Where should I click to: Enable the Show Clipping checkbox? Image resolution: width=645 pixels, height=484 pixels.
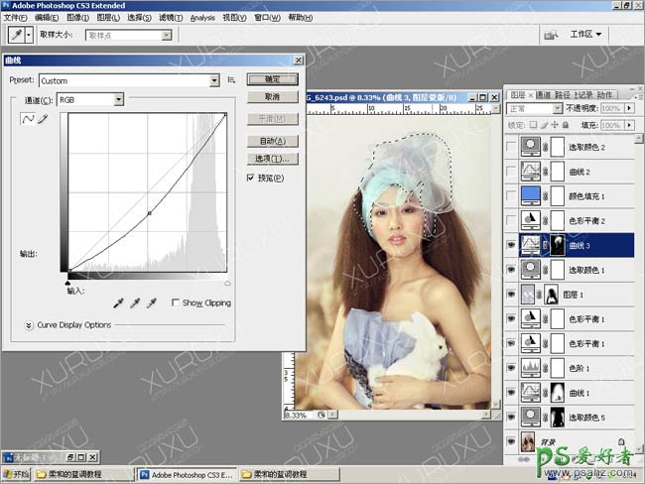pos(176,302)
